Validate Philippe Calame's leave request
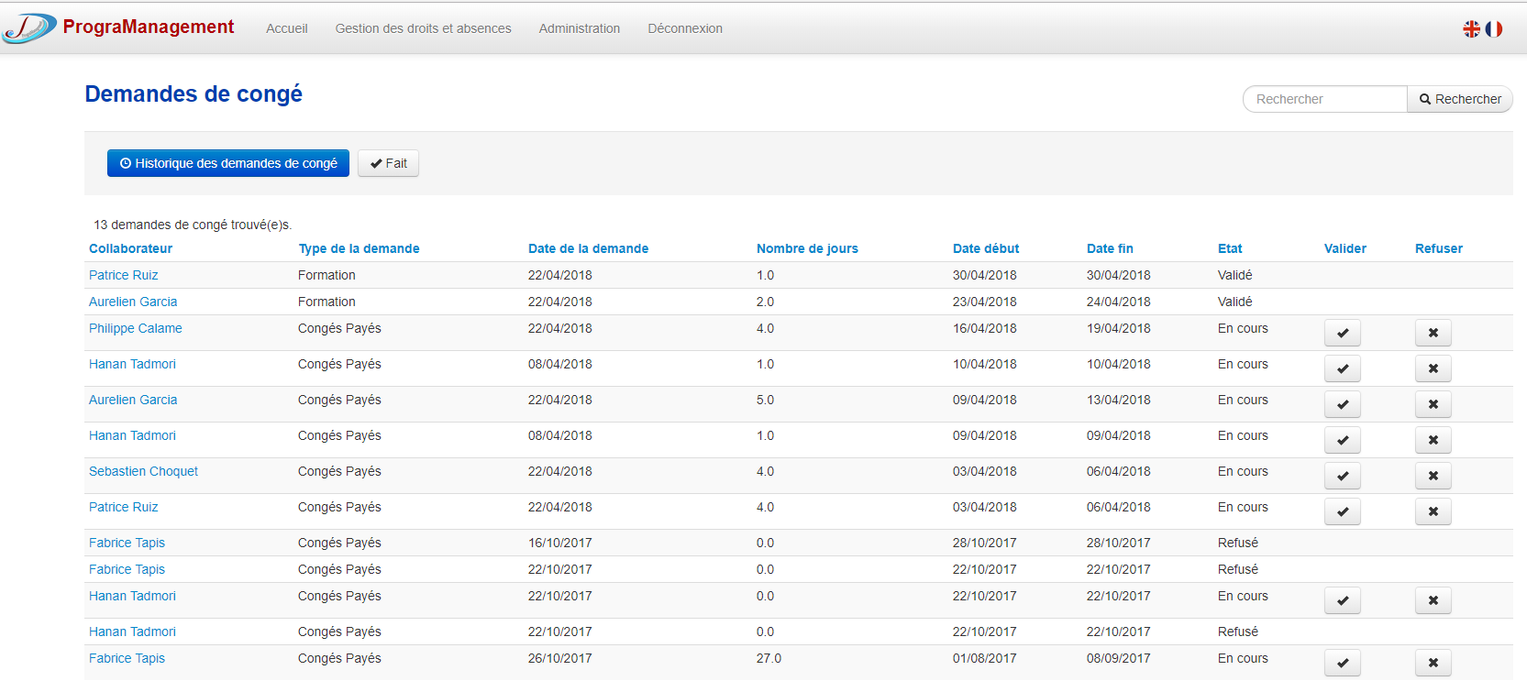 pyautogui.click(x=1343, y=333)
